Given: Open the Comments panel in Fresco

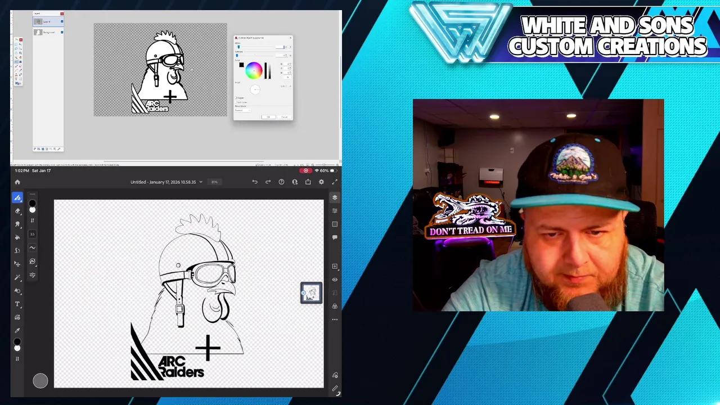Looking at the screenshot, I should click(x=335, y=237).
